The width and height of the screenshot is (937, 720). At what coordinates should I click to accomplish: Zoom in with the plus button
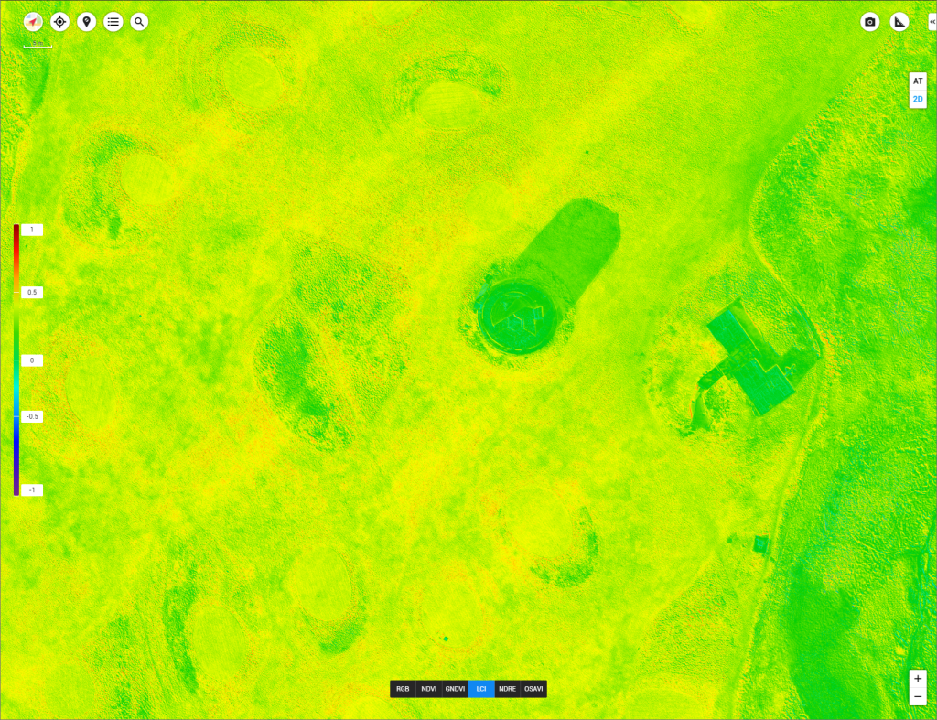(918, 679)
